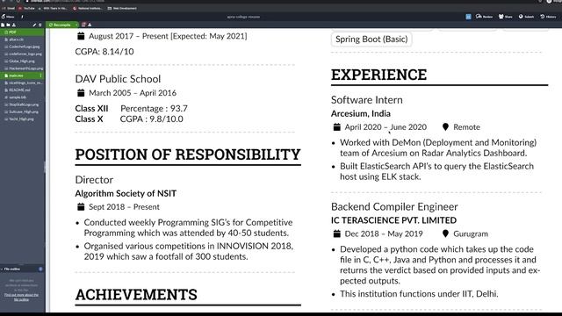Open the National Institute bookmark

click(x=88, y=8)
